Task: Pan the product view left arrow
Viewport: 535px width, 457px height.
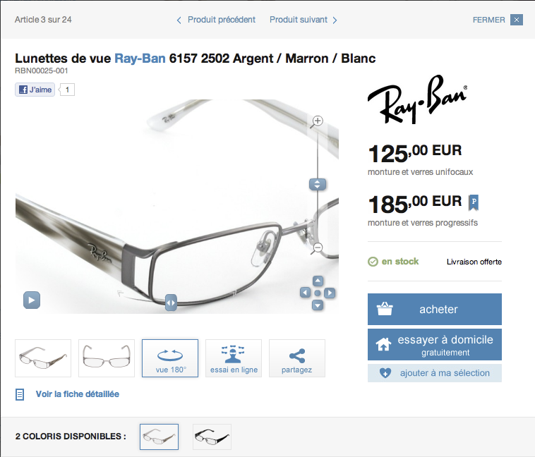Action: pos(306,293)
